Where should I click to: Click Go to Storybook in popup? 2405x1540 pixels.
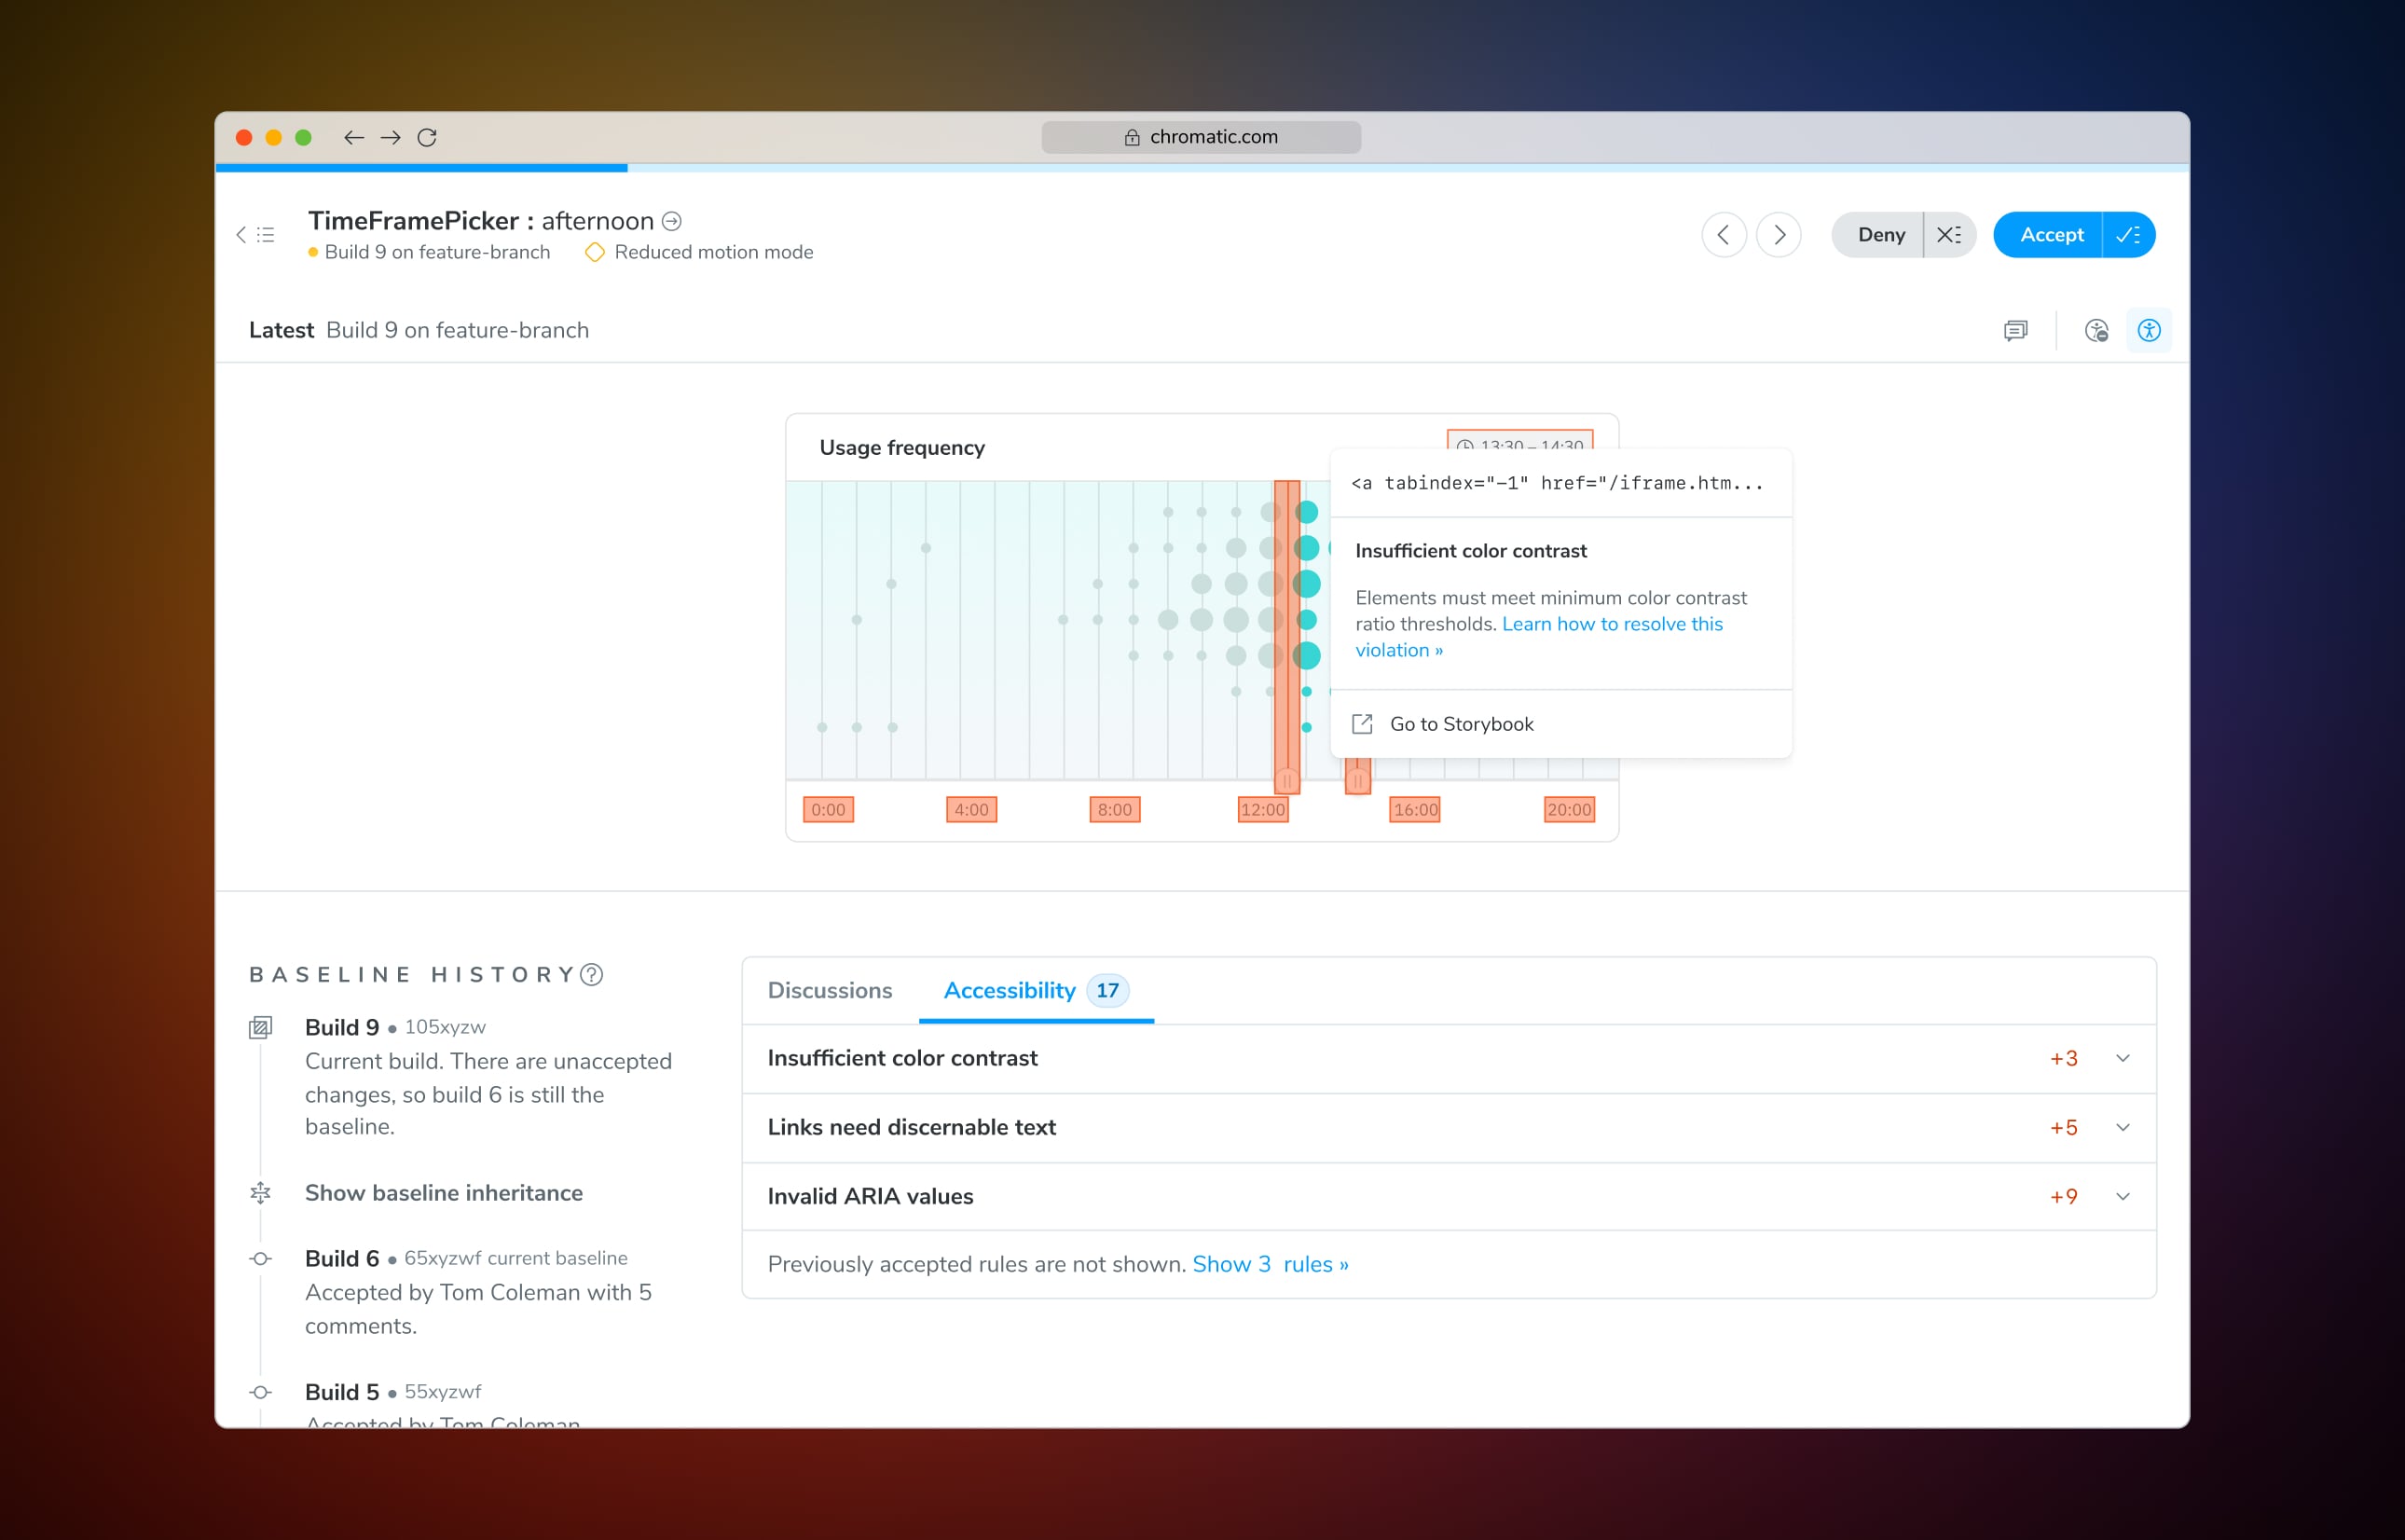click(1460, 724)
